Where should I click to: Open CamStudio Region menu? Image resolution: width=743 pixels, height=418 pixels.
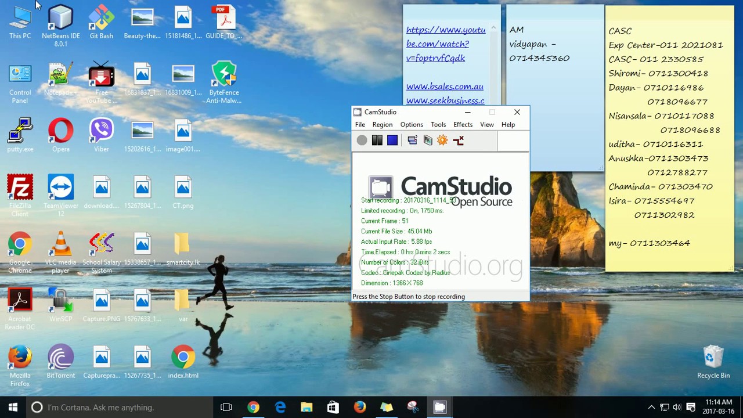tap(383, 125)
